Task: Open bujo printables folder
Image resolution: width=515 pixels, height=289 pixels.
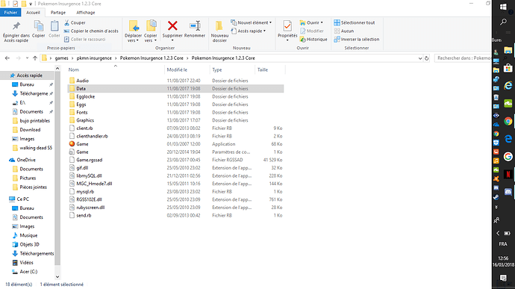Action: tap(34, 121)
